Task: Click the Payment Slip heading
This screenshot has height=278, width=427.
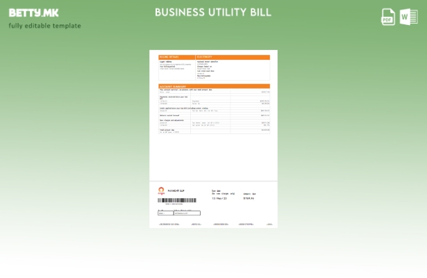Action: tap(178, 190)
